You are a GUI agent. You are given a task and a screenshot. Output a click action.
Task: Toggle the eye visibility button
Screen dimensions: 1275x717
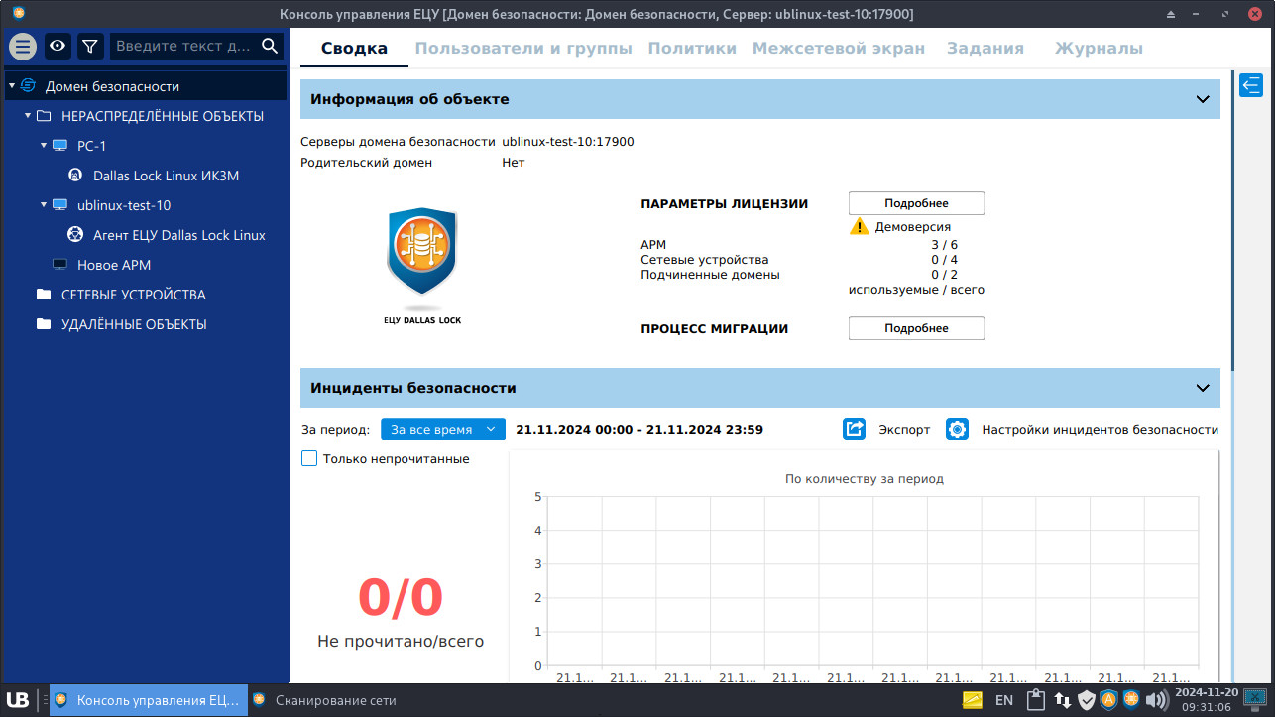pyautogui.click(x=58, y=46)
